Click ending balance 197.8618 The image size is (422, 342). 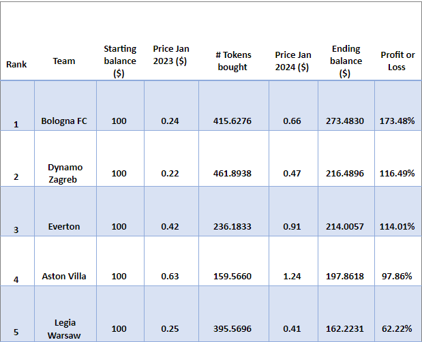345,277
